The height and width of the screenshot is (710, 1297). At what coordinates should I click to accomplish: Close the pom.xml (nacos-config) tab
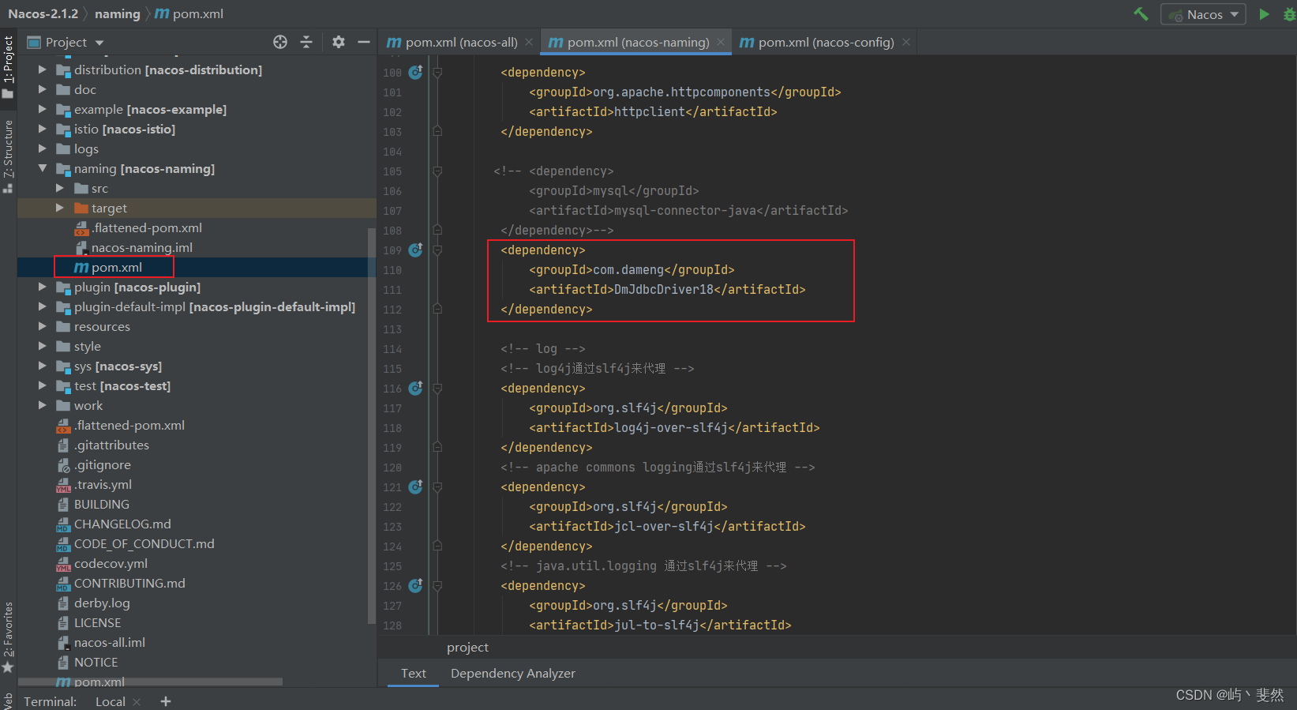(906, 42)
